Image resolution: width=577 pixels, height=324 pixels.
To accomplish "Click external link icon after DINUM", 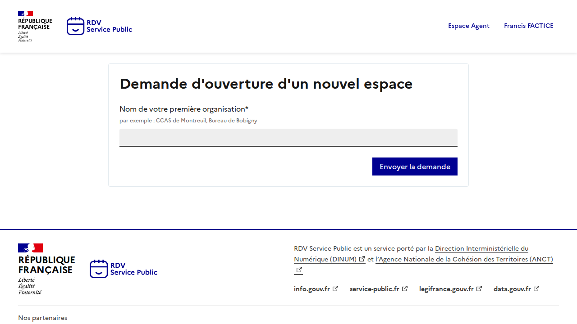I will point(362,259).
